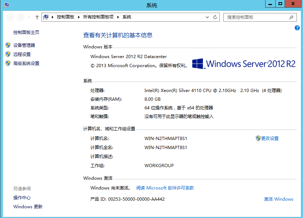Image resolution: width=303 pixels, height=218 pixels.
Task: Click shield icon beside 设备管理器
Action: click(x=8, y=45)
